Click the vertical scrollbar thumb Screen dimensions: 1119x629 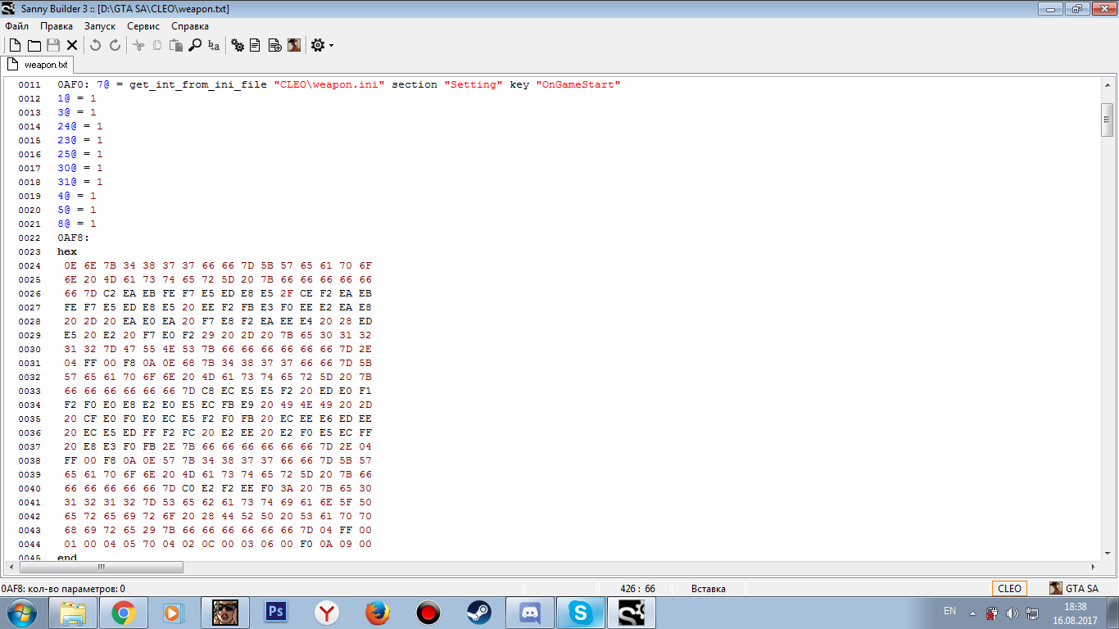(x=1107, y=120)
